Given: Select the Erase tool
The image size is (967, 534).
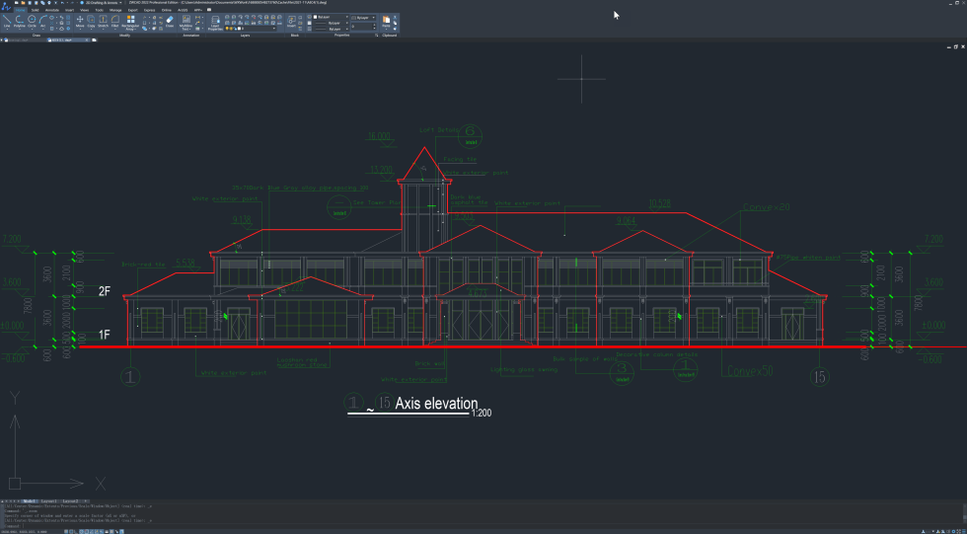Looking at the screenshot, I should click(170, 22).
